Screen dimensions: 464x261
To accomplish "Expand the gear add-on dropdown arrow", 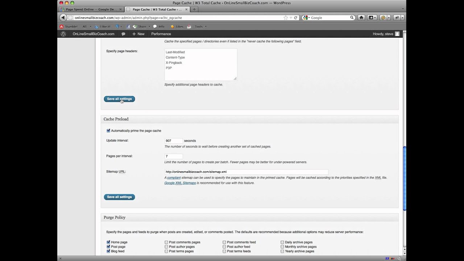I will click(389, 17).
